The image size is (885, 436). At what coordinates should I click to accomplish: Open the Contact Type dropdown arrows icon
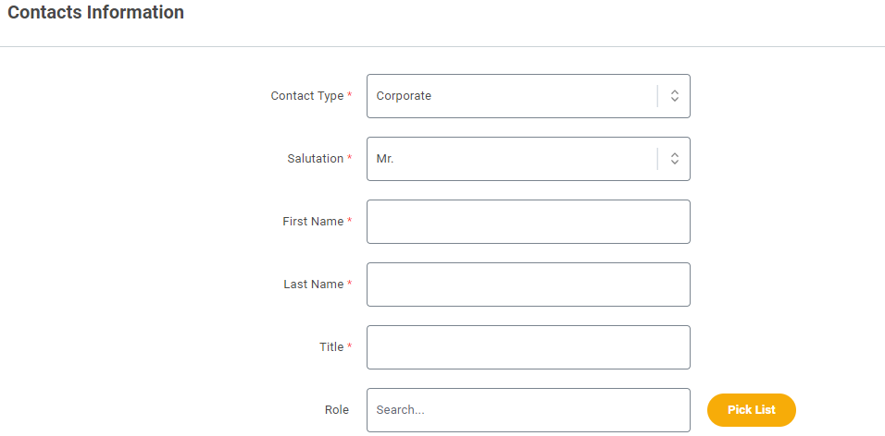point(674,96)
